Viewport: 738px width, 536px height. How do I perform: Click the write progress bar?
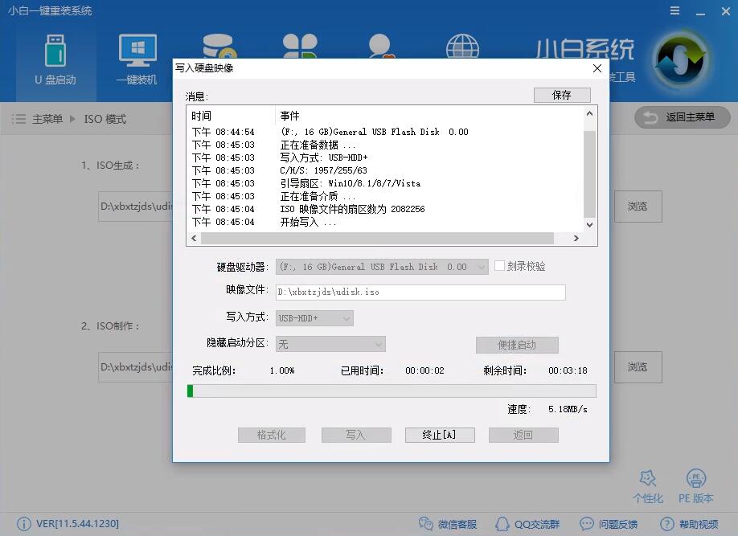392,391
